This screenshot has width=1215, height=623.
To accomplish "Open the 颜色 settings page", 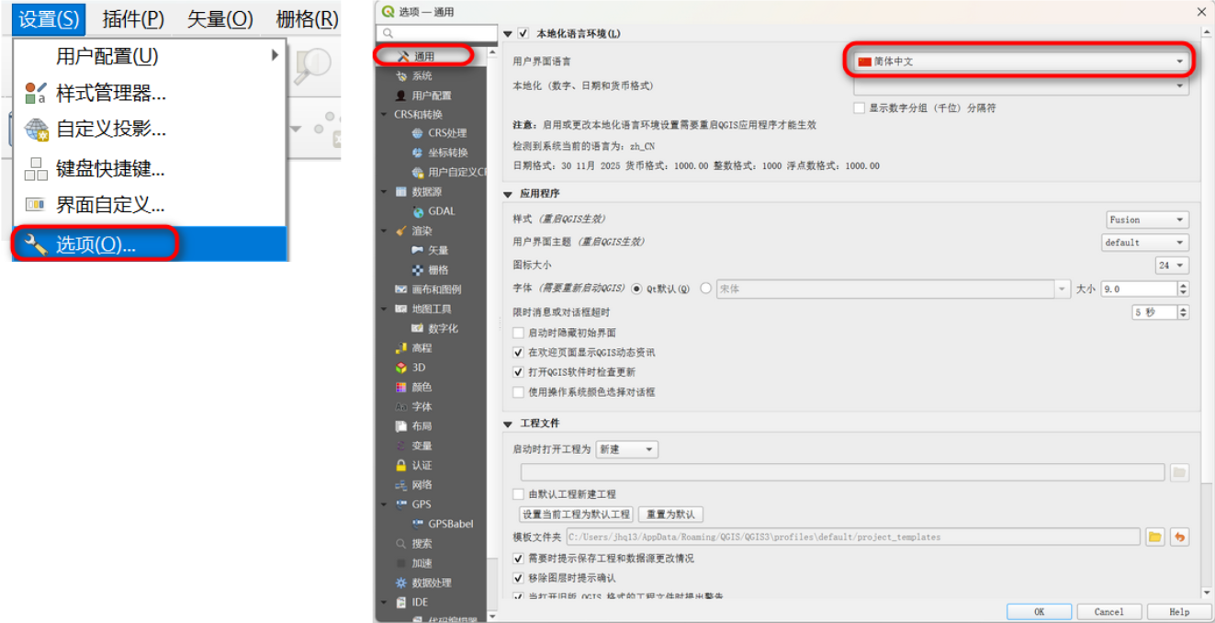I will pyautogui.click(x=422, y=387).
